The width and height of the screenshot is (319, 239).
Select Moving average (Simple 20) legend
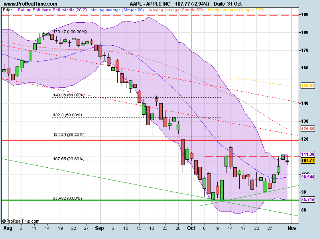(117, 10)
